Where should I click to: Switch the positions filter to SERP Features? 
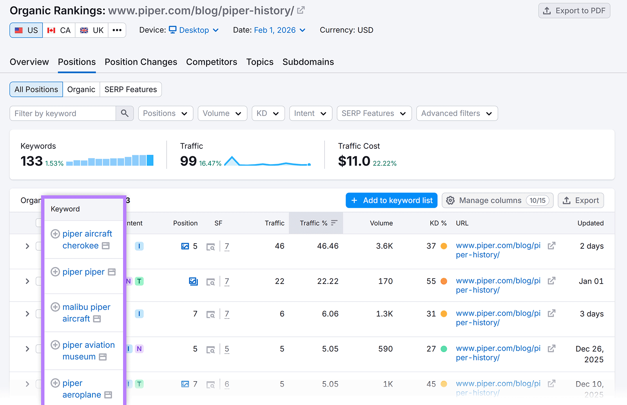tap(130, 89)
